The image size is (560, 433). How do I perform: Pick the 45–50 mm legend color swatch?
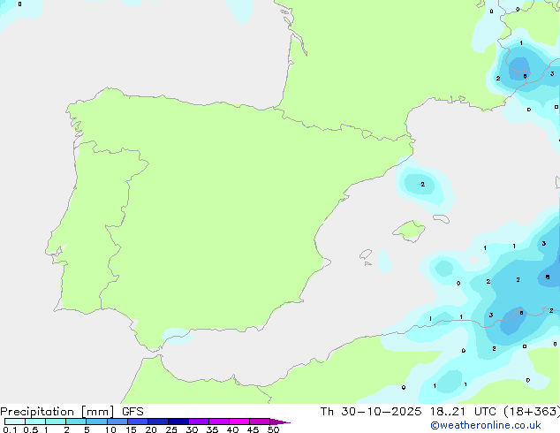point(260,422)
